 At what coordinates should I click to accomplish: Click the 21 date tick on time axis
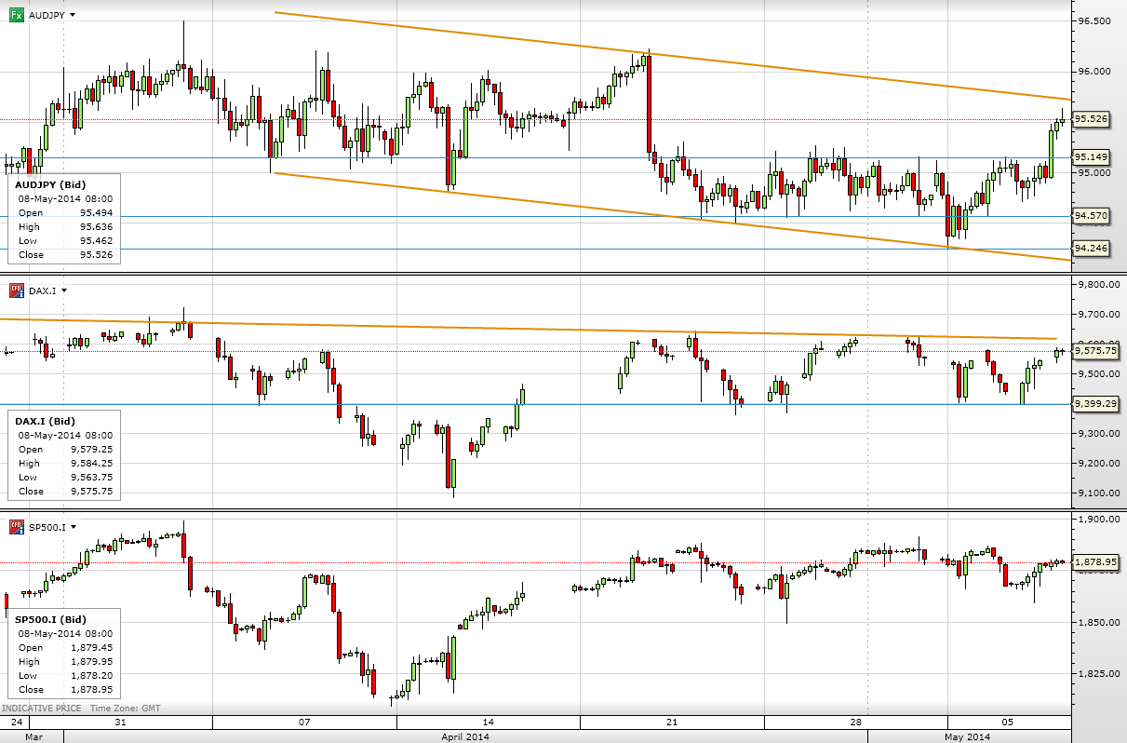tap(672, 722)
